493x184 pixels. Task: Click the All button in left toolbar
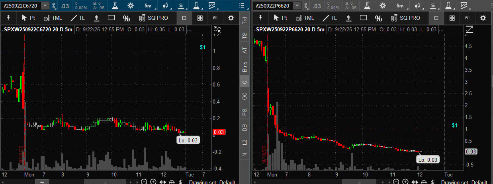click(x=215, y=17)
